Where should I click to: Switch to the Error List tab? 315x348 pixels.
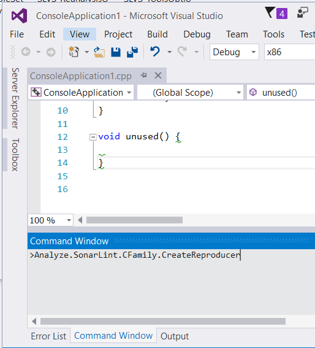coord(48,336)
